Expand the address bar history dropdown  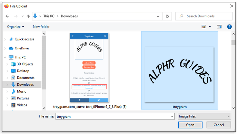click(x=158, y=16)
